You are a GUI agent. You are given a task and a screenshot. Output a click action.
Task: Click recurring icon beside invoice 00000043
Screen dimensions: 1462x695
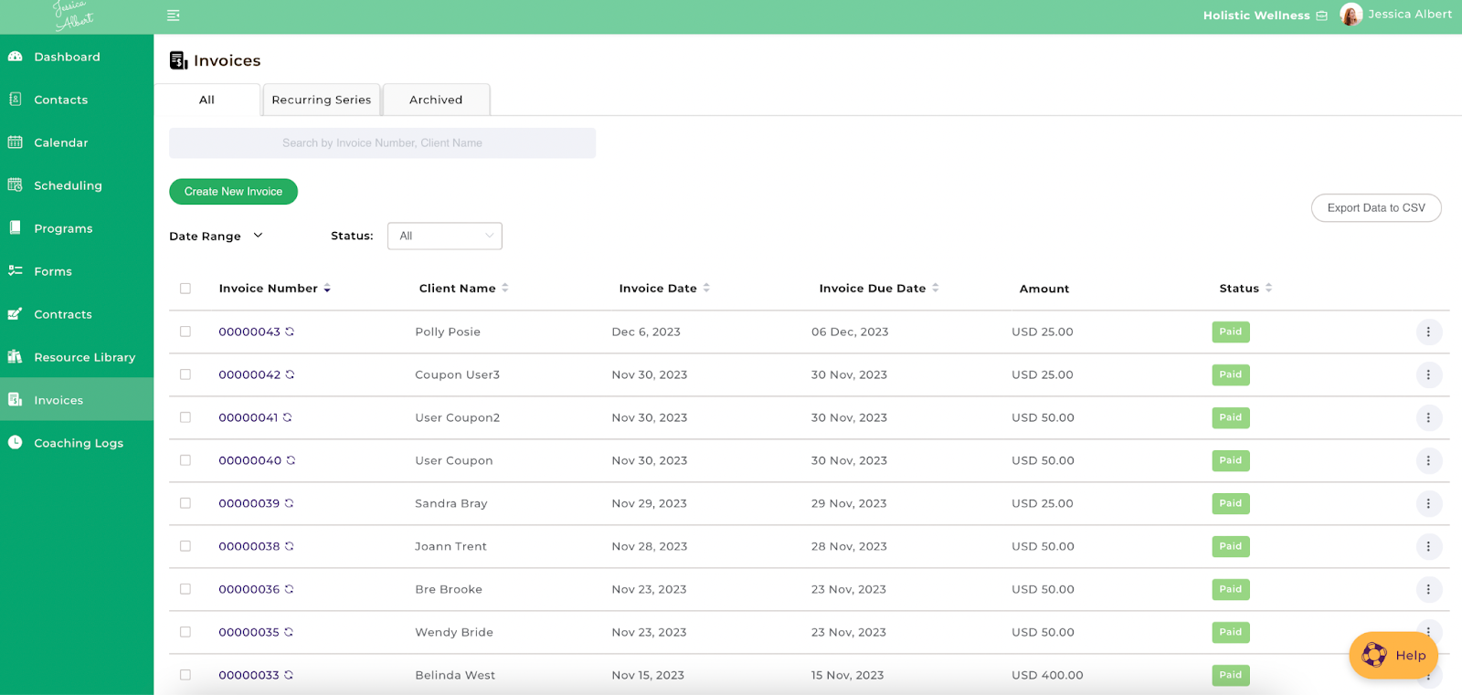290,332
